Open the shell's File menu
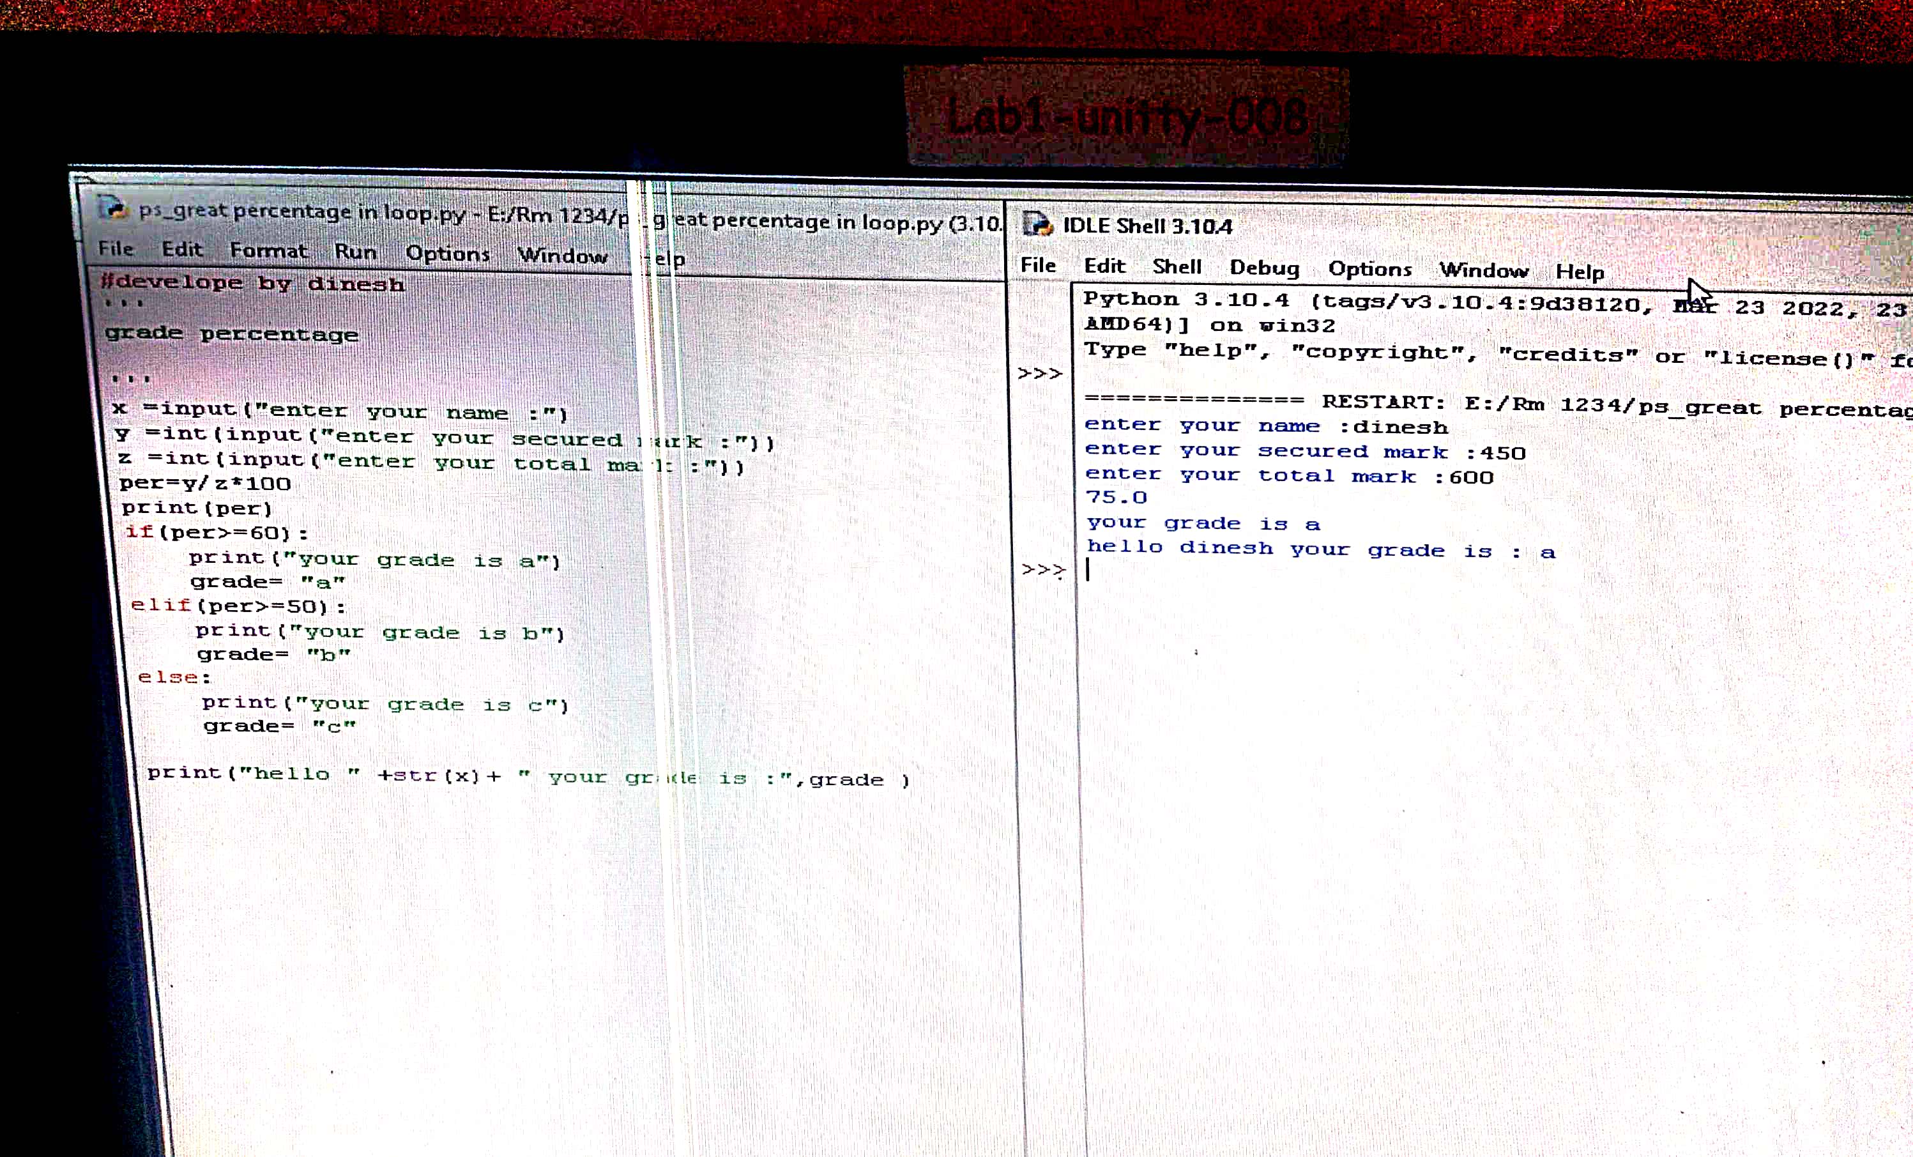 (x=1038, y=266)
